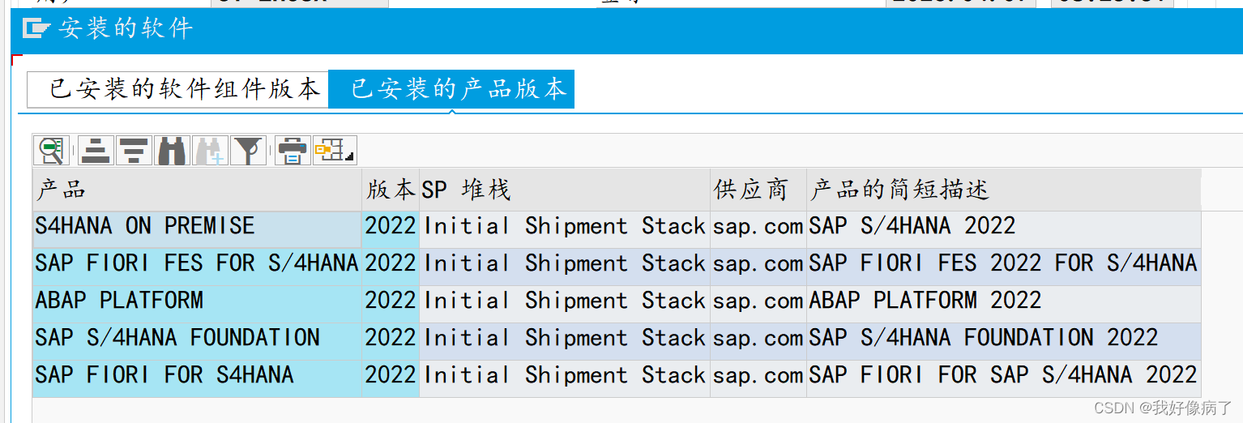Print the list with the printer icon

point(293,151)
